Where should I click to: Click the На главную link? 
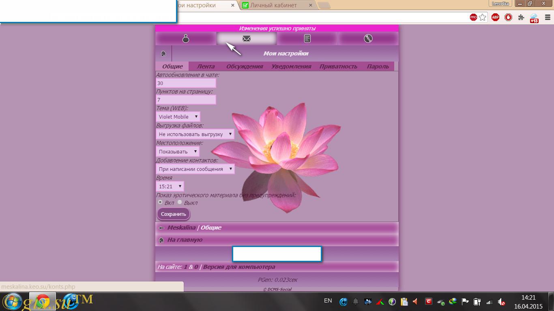(185, 240)
